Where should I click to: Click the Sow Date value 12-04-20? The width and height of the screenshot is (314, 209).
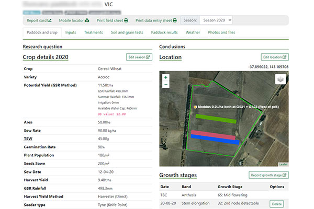106,172
